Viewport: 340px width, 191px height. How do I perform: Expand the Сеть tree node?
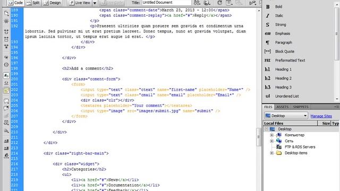pos(271,141)
